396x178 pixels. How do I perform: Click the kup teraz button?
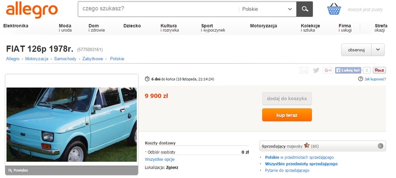(x=287, y=115)
